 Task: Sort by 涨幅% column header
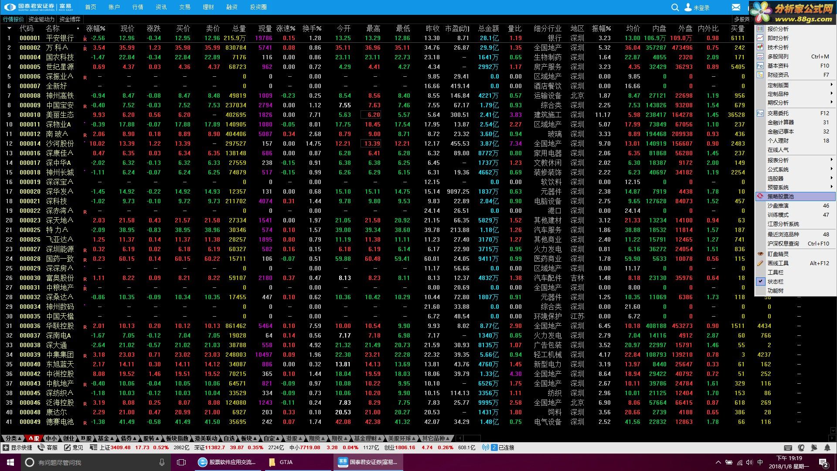coord(95,28)
